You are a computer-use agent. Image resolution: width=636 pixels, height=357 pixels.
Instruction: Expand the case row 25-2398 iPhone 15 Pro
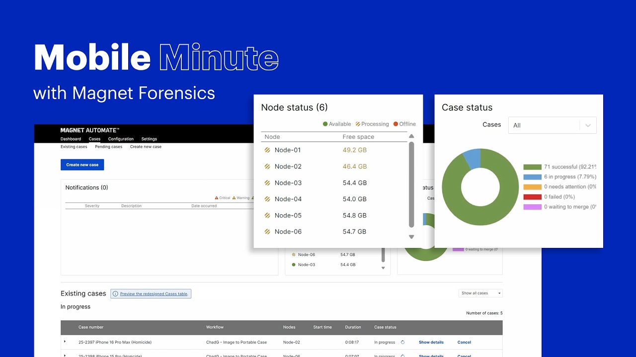tap(65, 355)
